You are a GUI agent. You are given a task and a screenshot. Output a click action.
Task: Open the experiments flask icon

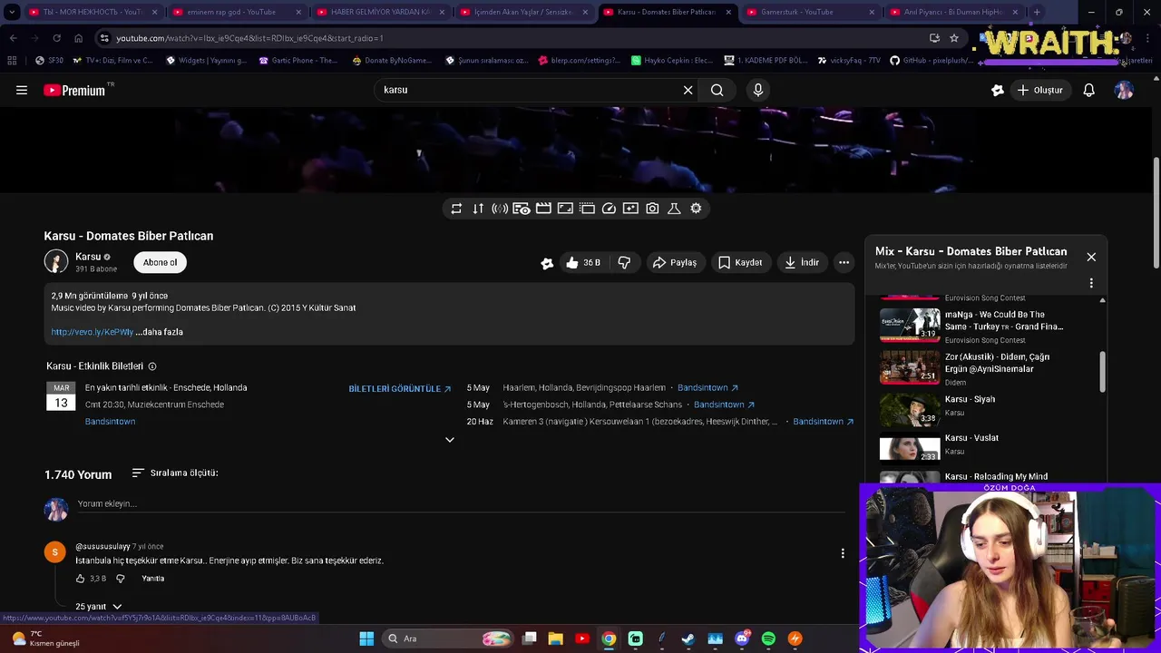tap(674, 209)
